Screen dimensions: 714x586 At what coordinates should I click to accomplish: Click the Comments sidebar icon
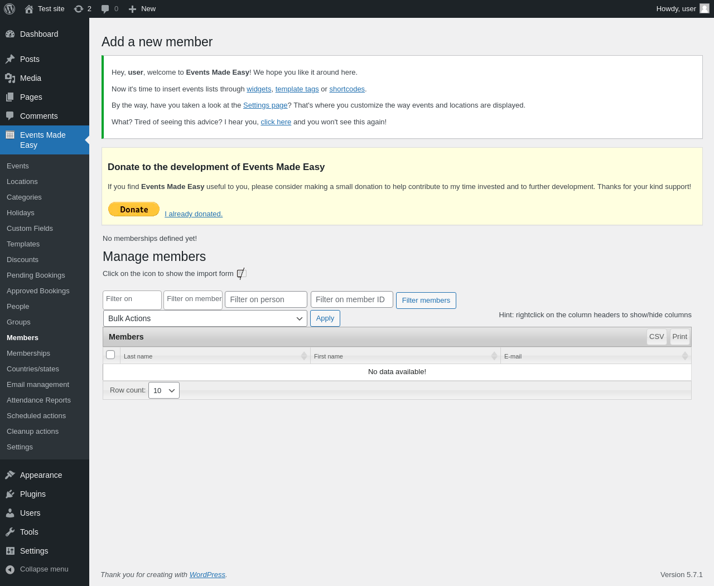click(10, 116)
